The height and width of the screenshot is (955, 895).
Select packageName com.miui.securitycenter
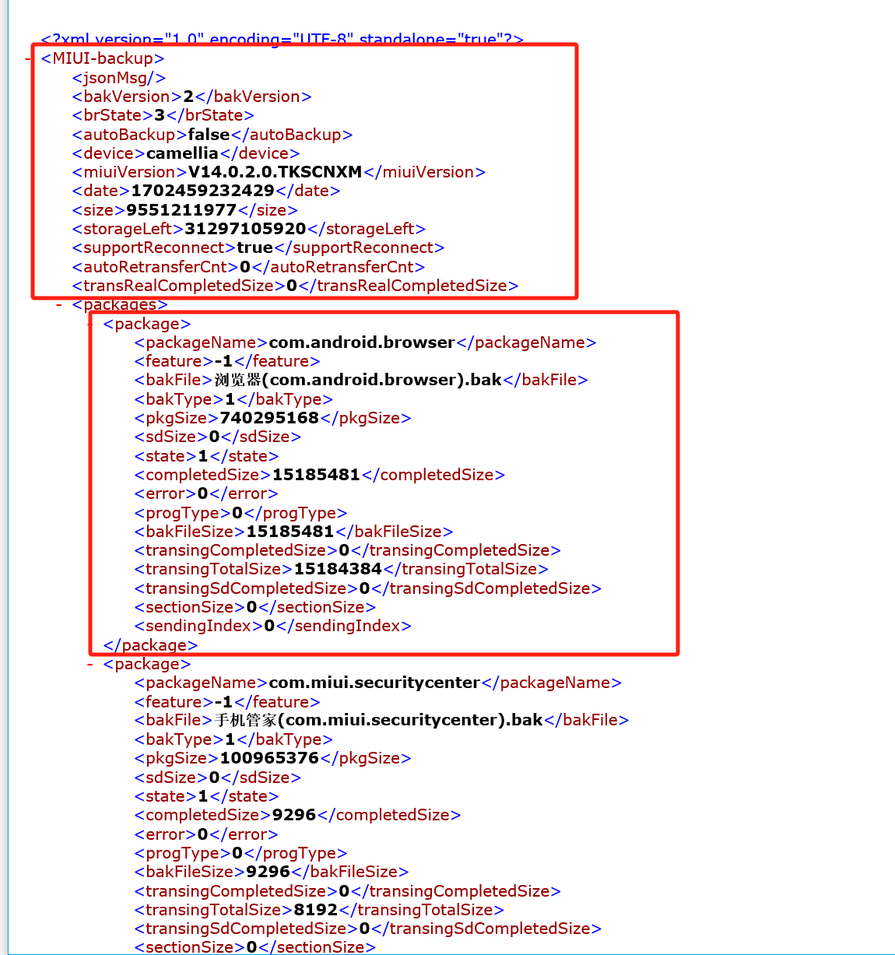pos(374,683)
